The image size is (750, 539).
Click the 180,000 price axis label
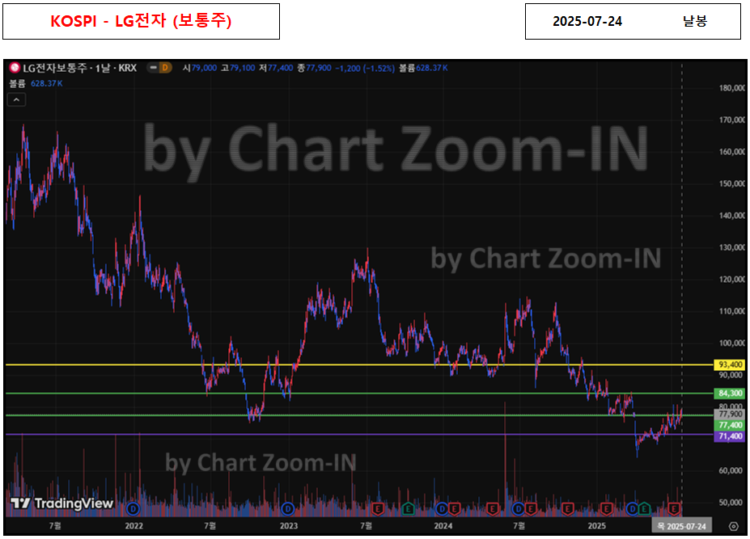732,88
